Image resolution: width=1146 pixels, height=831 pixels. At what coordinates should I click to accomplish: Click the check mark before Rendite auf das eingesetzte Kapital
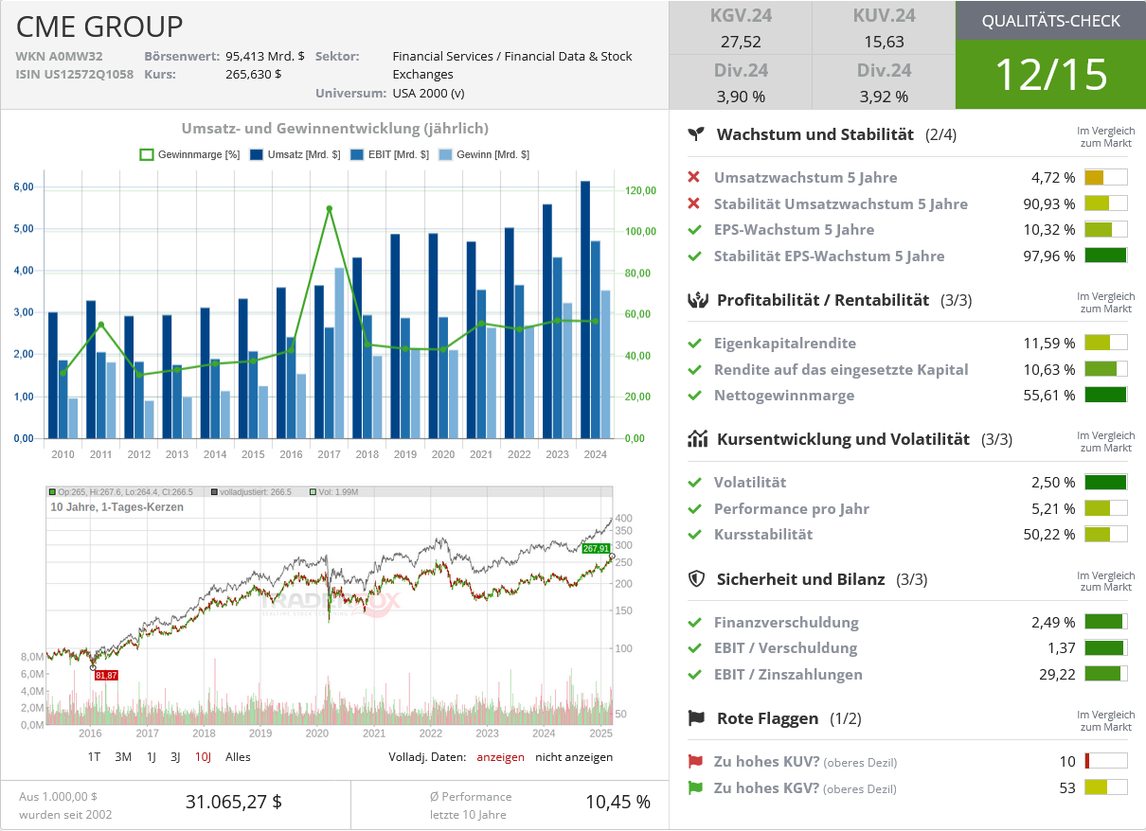(x=694, y=369)
